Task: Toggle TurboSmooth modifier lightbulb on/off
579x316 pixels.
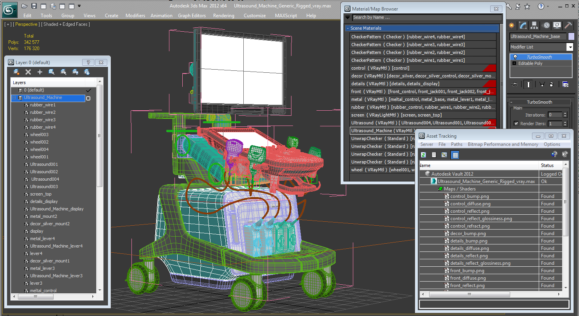Action: click(x=515, y=57)
